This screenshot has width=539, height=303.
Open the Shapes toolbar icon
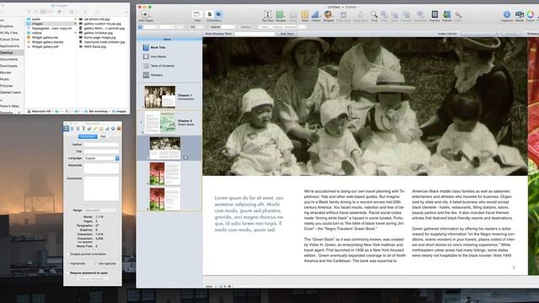click(280, 14)
